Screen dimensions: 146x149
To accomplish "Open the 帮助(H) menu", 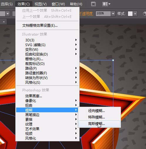I will pos(76,4).
